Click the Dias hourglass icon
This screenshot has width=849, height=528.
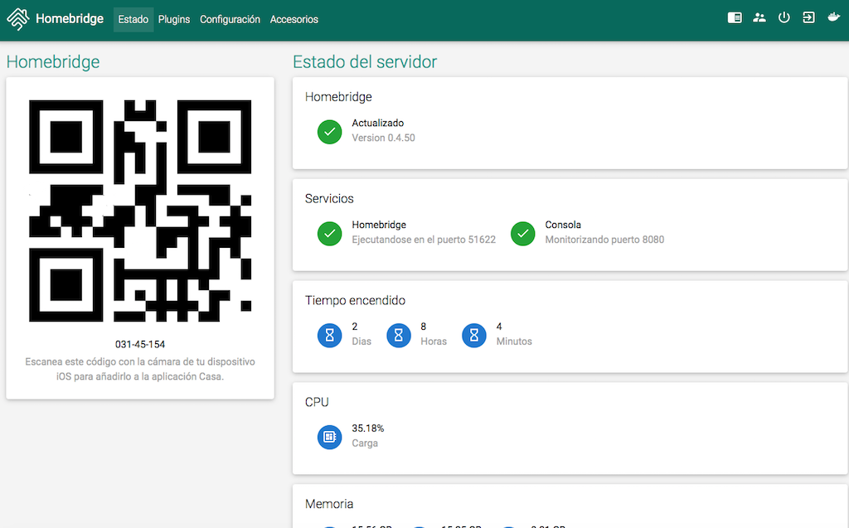(x=330, y=336)
